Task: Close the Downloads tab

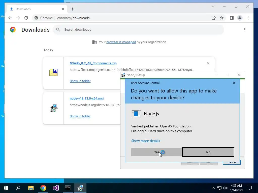Action: point(63,9)
